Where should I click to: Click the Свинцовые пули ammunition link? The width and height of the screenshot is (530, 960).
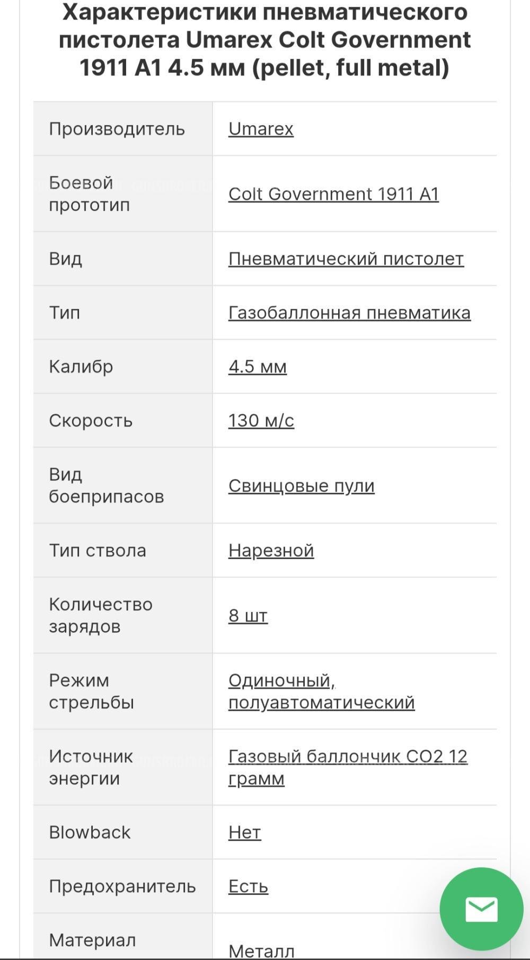click(302, 485)
